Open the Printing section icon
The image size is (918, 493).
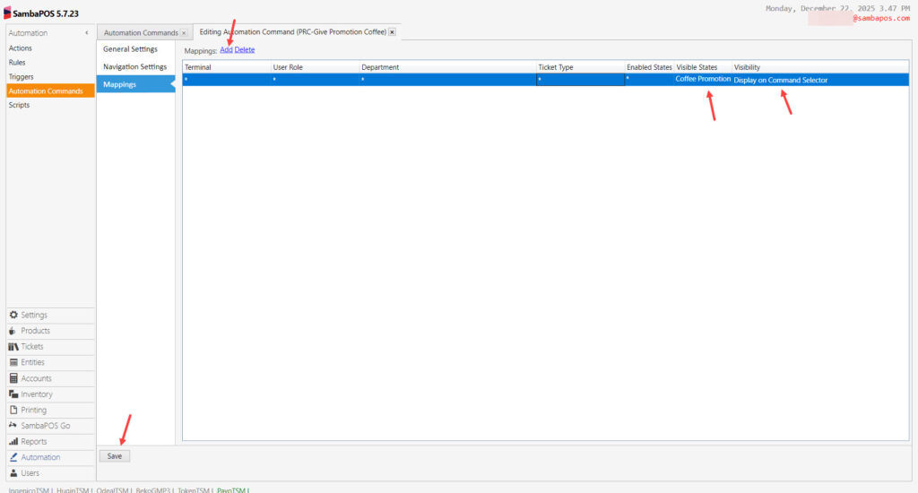pos(13,410)
